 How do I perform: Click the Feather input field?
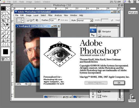53,20
